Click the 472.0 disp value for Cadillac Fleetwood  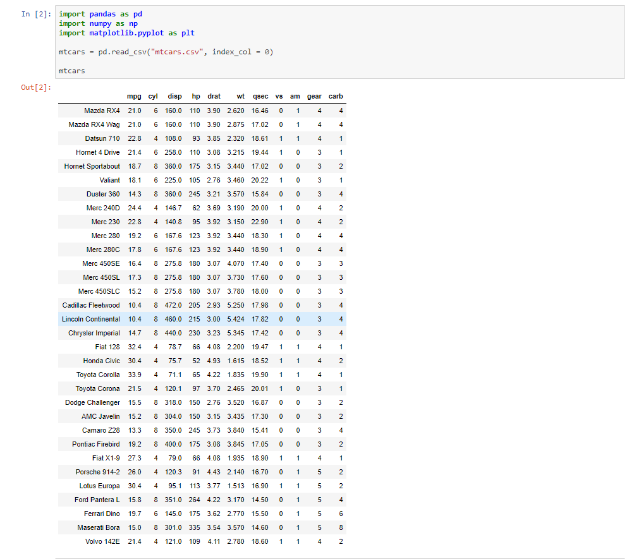pos(173,305)
